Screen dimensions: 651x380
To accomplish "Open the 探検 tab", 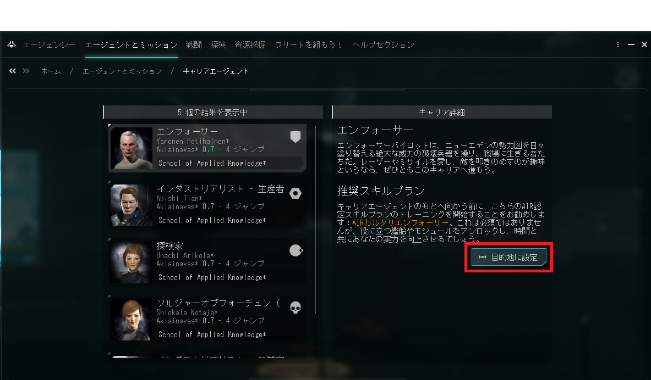I will coord(218,45).
